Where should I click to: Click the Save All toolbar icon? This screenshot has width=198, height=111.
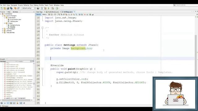(11, 8)
